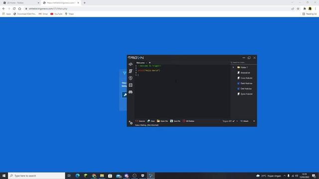Open Arsenal.txt script in list
The height and width of the screenshot is (179, 319).
coord(244,73)
